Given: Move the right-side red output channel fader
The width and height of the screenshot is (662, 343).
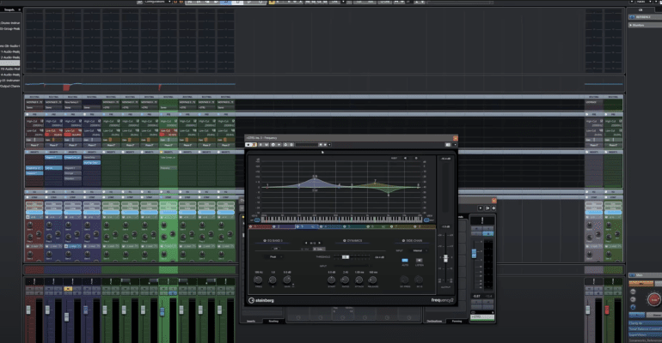Looking at the screenshot, I should pyautogui.click(x=607, y=310).
